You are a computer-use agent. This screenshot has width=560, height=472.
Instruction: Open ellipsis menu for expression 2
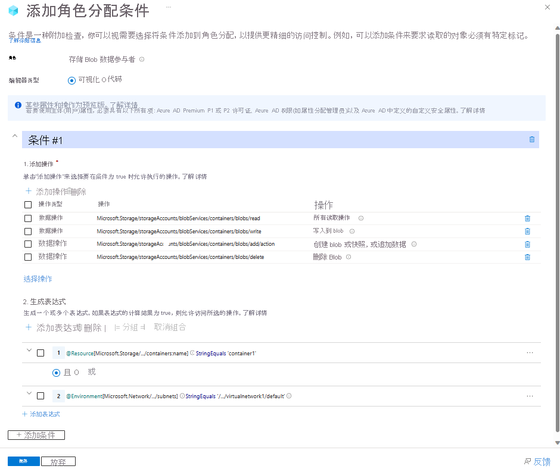tap(530, 396)
